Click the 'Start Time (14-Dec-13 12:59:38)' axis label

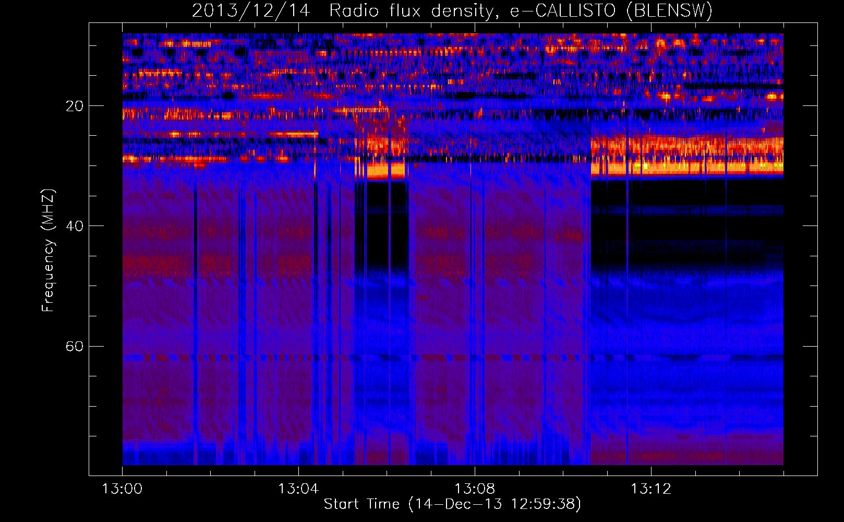pos(452,504)
